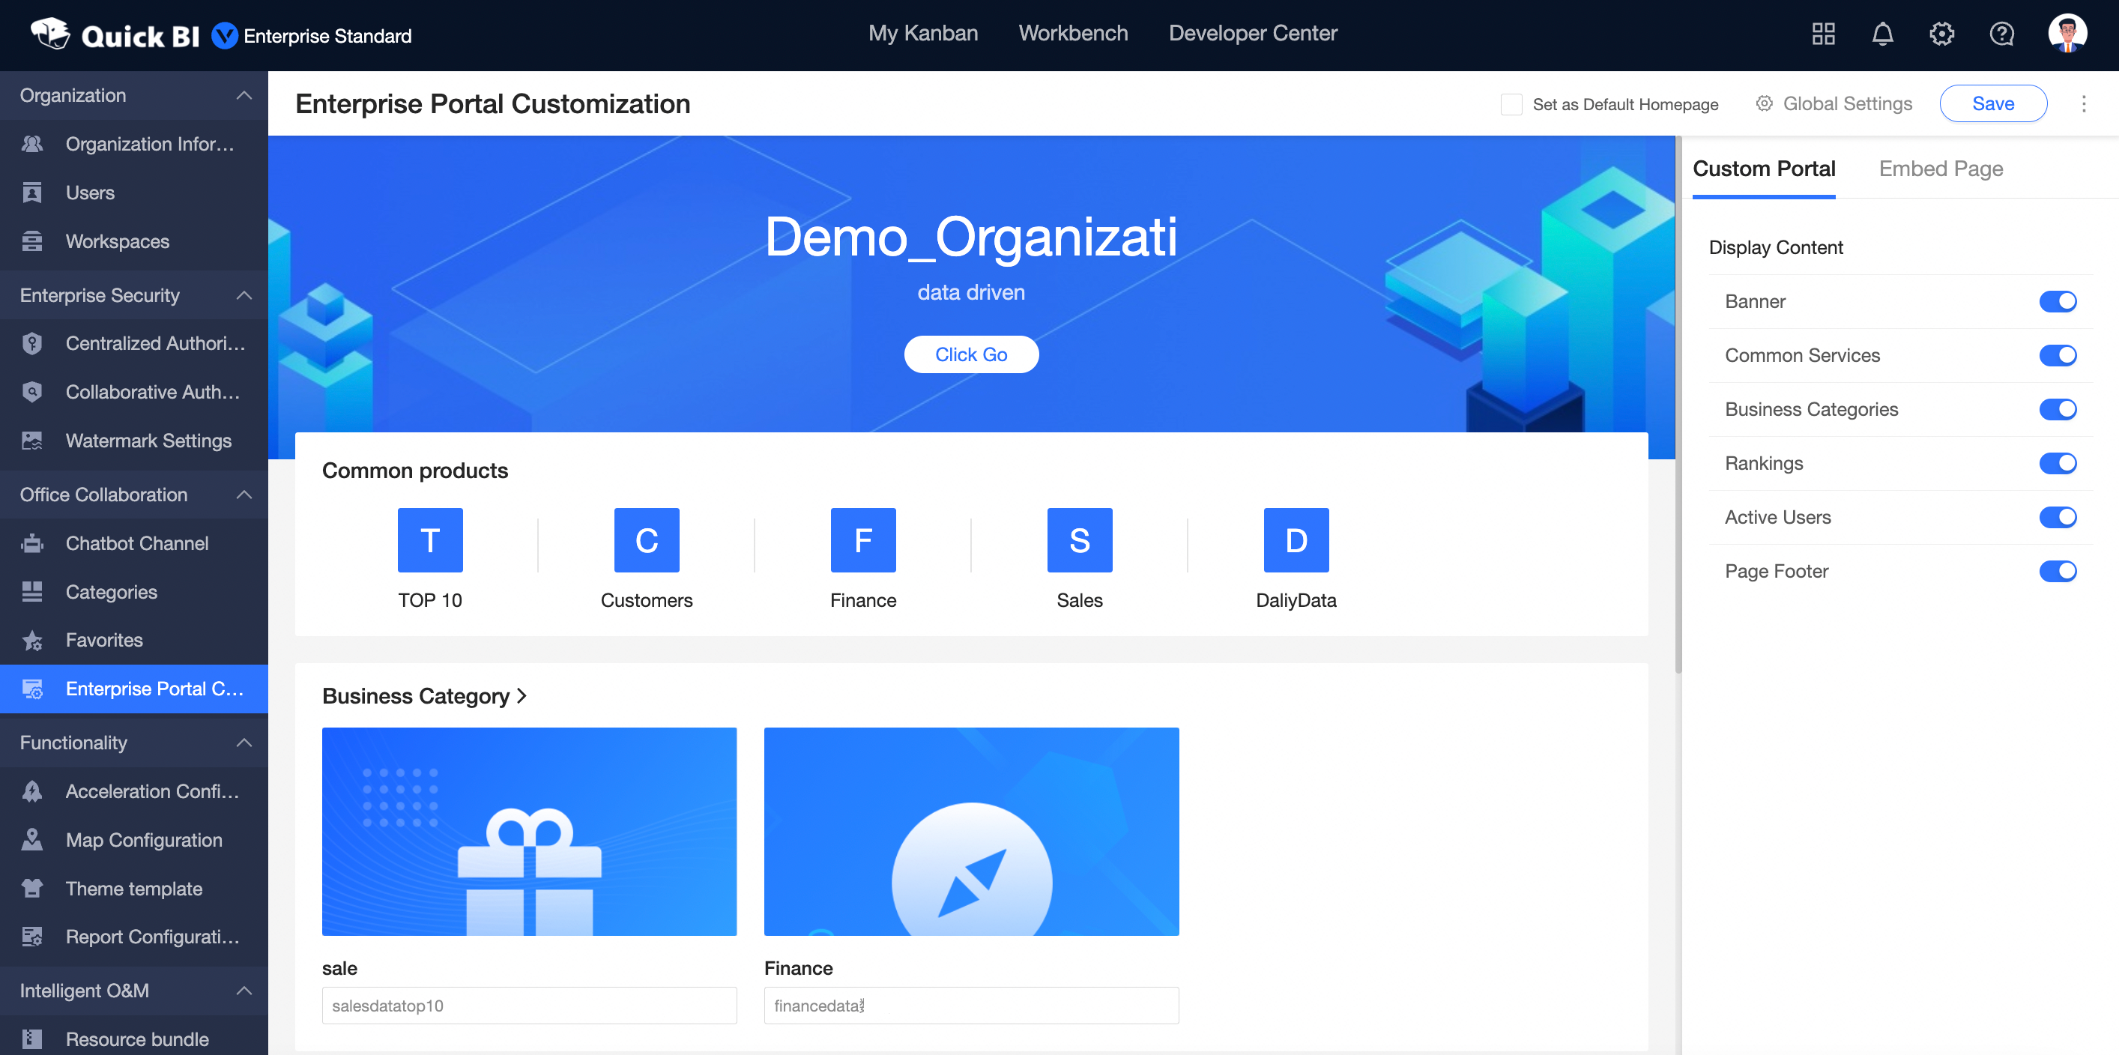Click the Favorites star icon
The image size is (2119, 1055).
point(32,640)
